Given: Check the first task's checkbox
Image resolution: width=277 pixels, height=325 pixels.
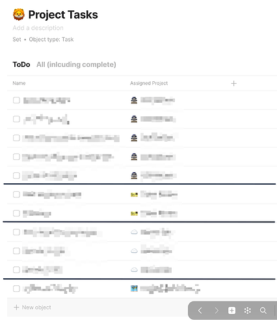Looking at the screenshot, I should click(x=16, y=100).
